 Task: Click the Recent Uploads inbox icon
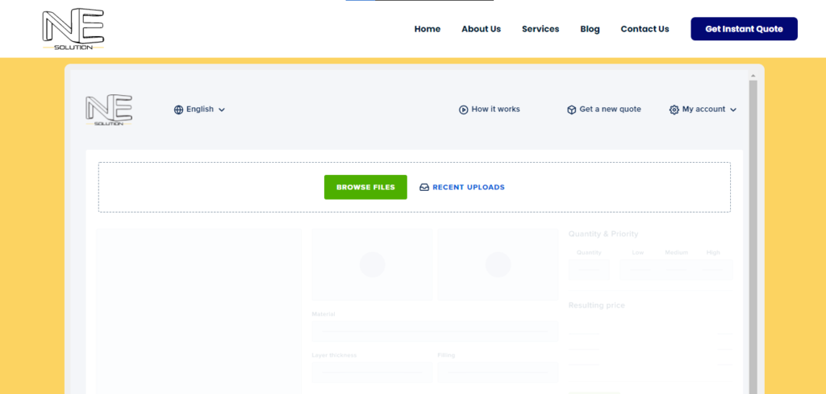(x=424, y=187)
